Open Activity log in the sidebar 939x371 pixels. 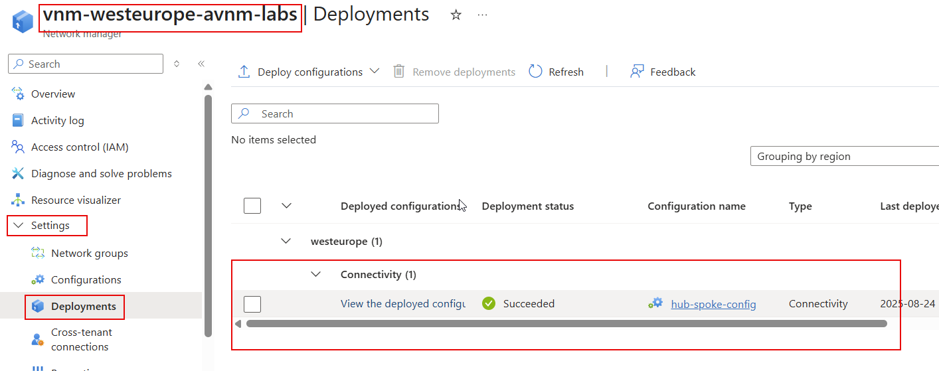pos(58,121)
